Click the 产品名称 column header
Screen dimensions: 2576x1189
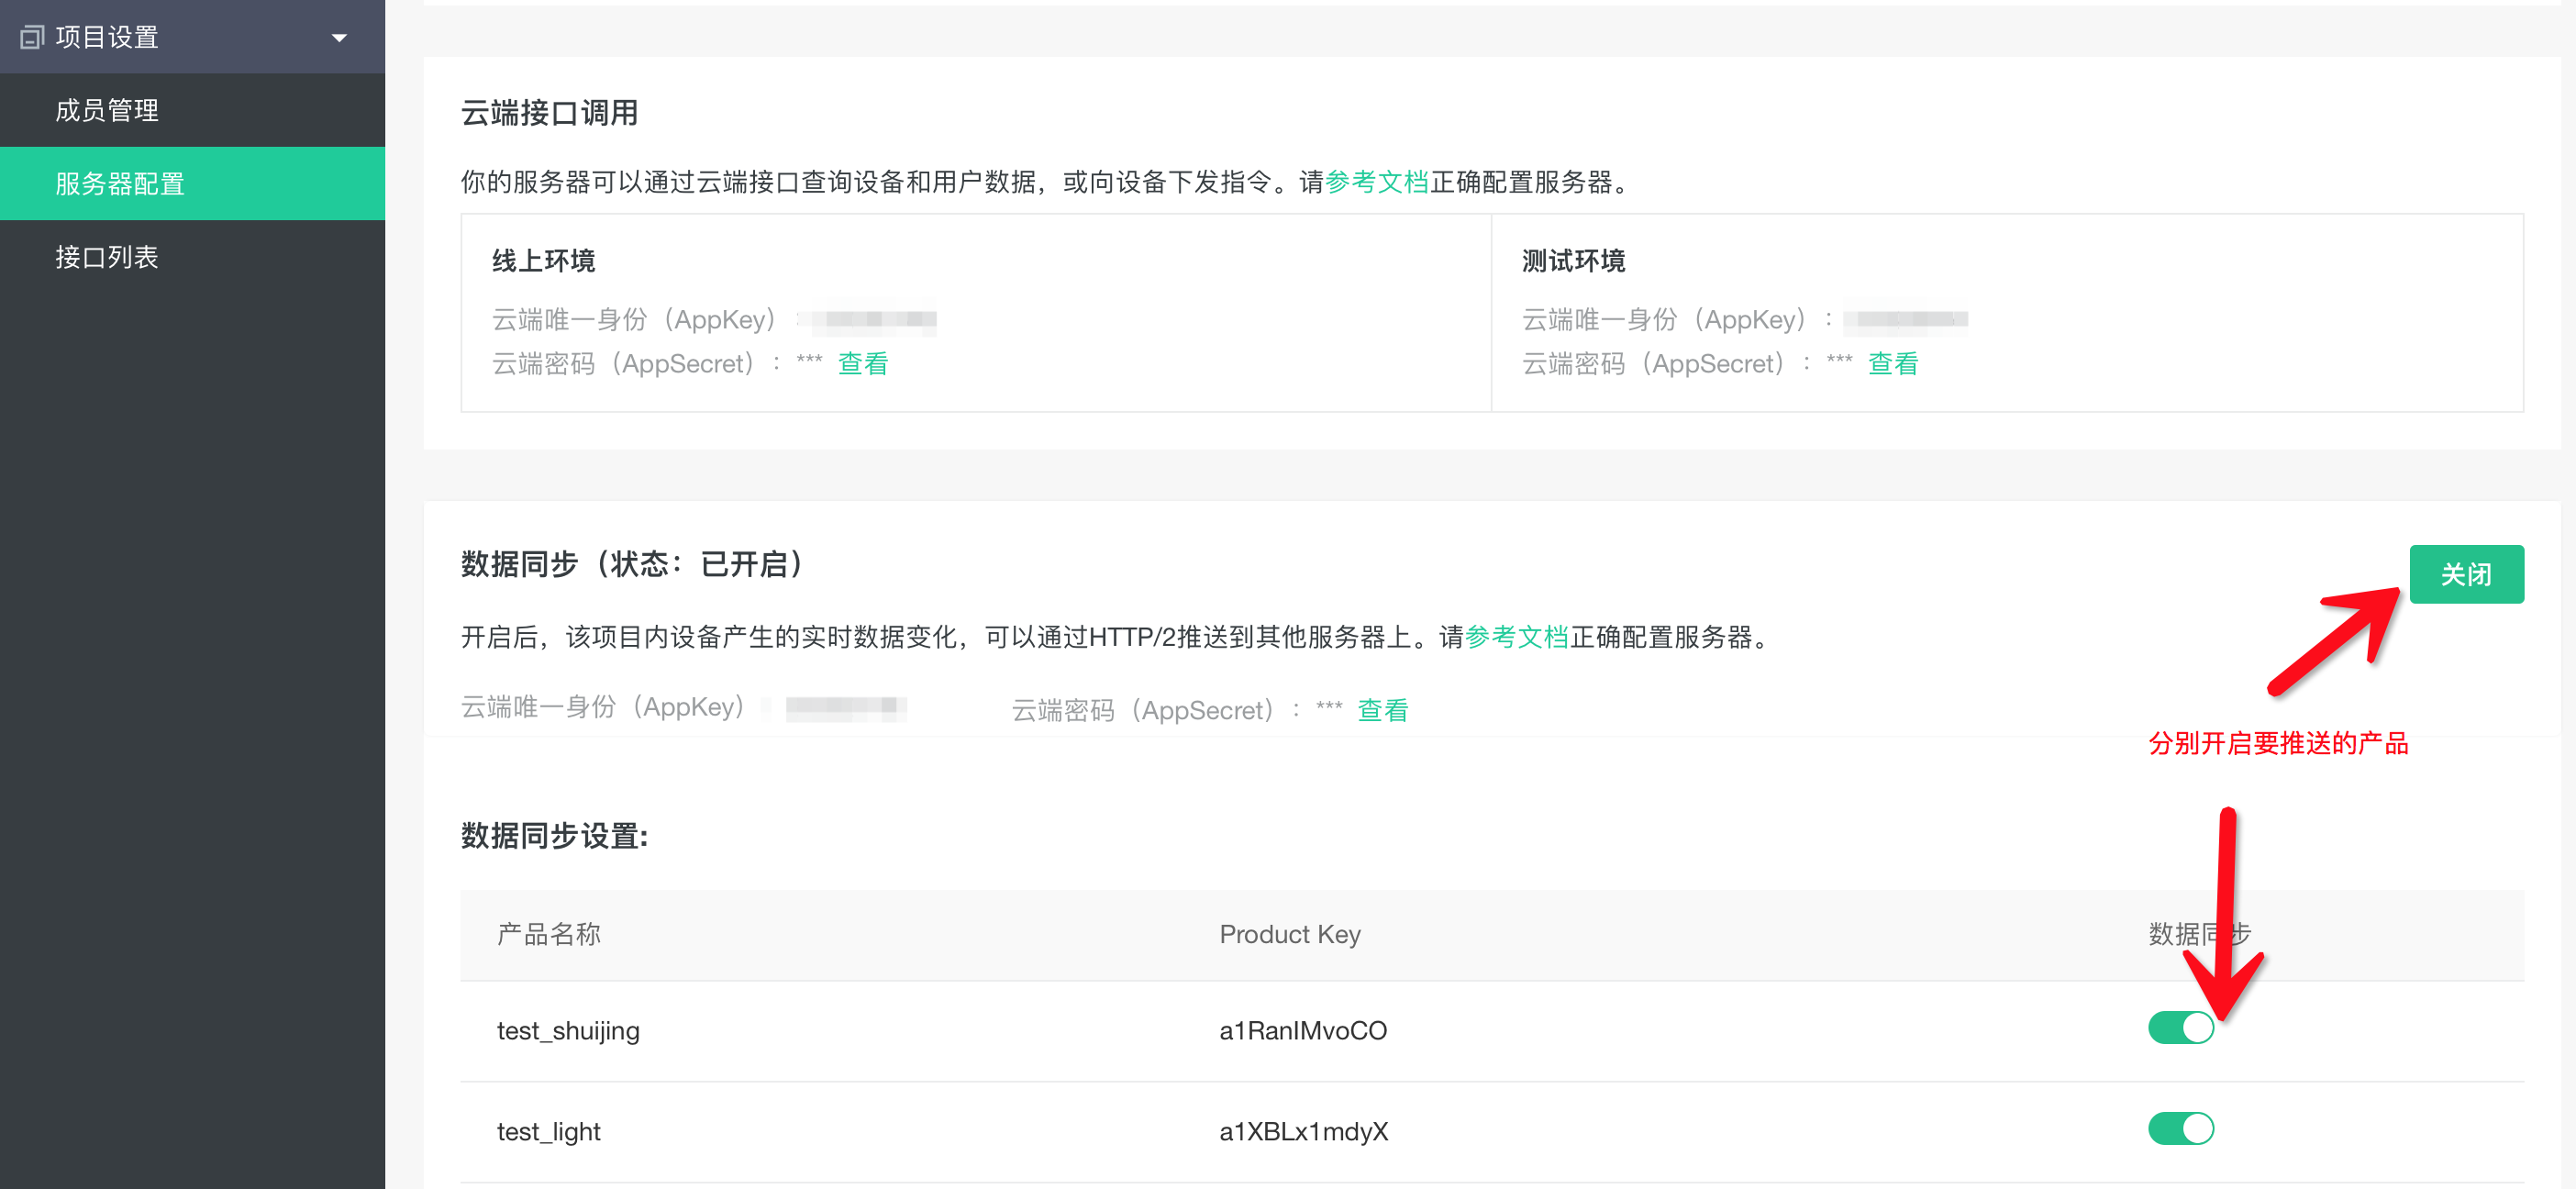coord(548,935)
